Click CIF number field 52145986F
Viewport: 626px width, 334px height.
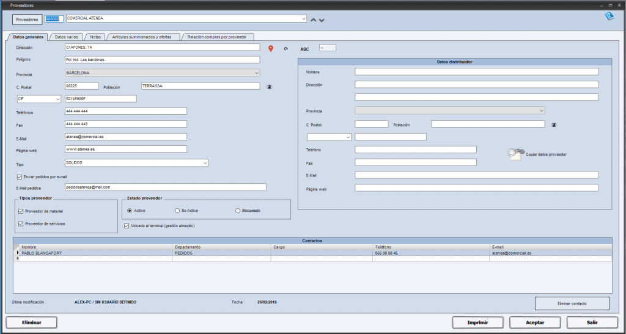[x=101, y=99]
